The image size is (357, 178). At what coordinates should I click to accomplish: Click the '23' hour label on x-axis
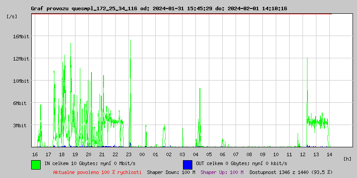pyautogui.click(x=129, y=154)
